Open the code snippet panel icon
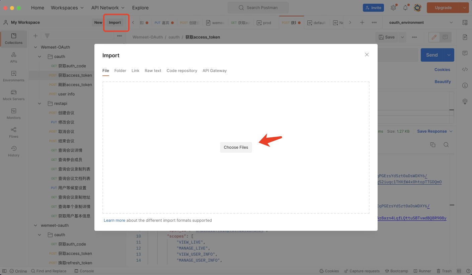The height and width of the screenshot is (275, 472). coord(465,69)
